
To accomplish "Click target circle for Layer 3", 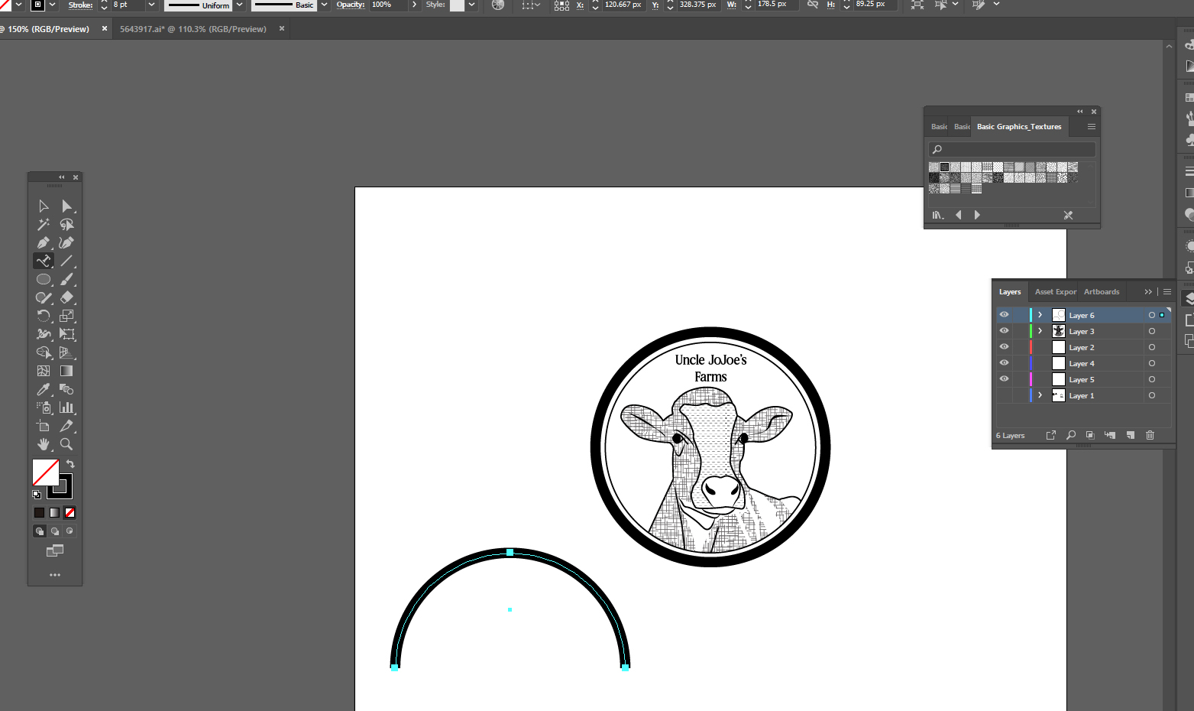I will [x=1151, y=331].
